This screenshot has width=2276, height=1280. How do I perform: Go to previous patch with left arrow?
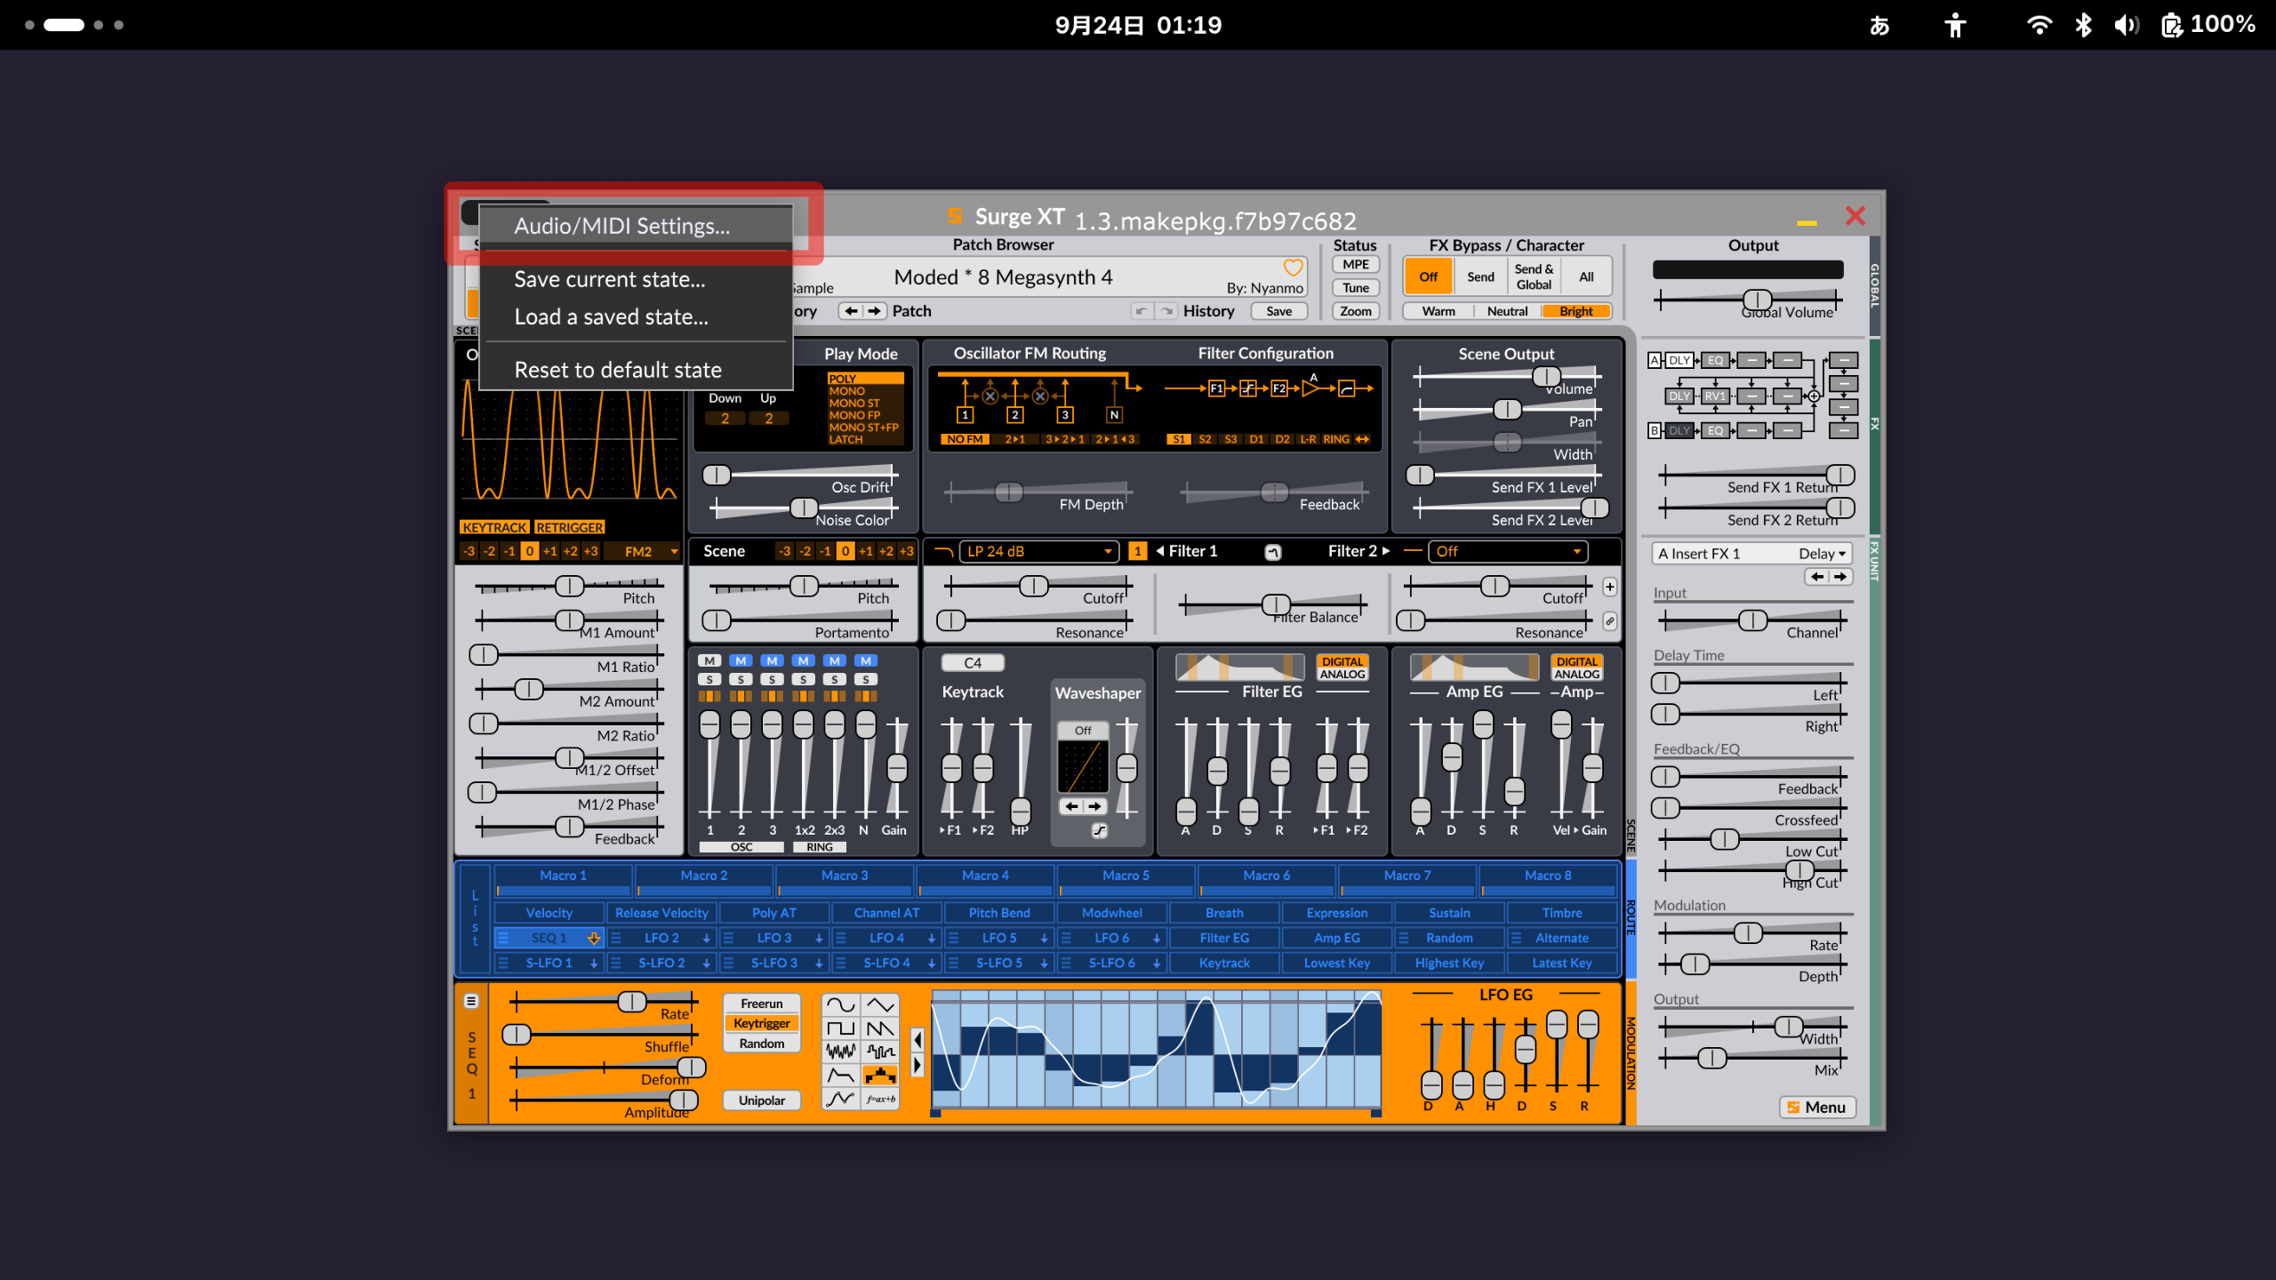[851, 311]
